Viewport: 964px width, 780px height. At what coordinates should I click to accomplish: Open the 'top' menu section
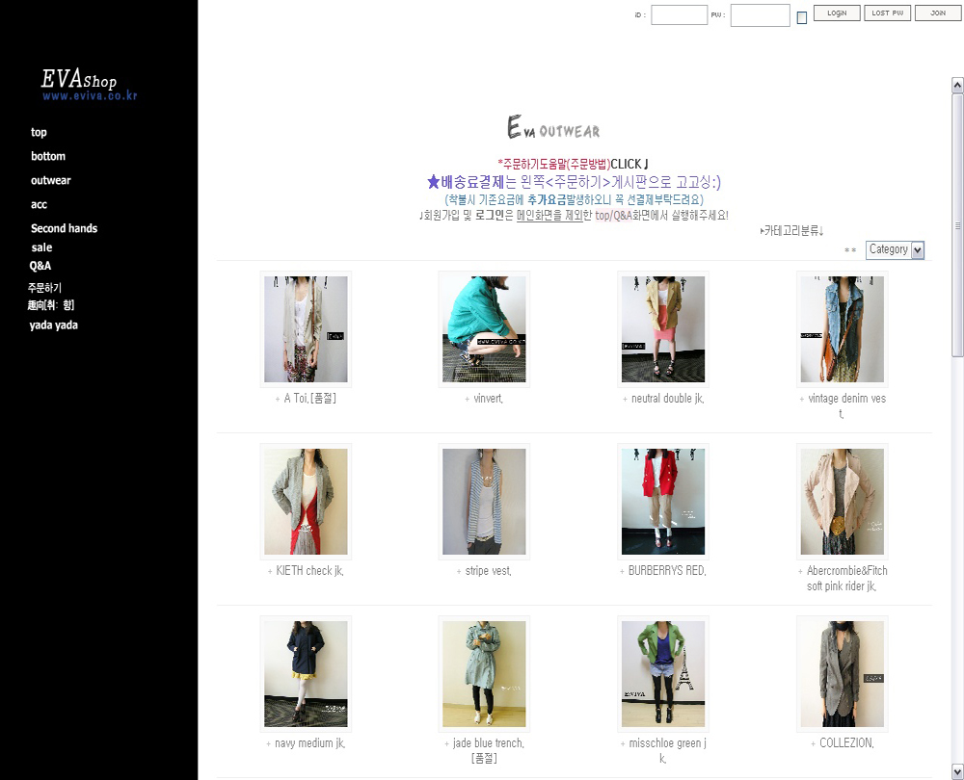(x=39, y=133)
